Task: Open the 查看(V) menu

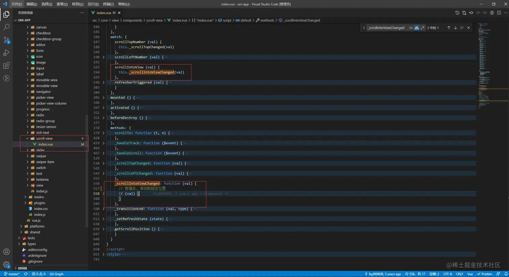Action: click(x=62, y=4)
